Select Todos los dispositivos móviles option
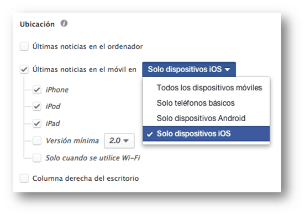Screen dimensions: 305x216 [206, 88]
